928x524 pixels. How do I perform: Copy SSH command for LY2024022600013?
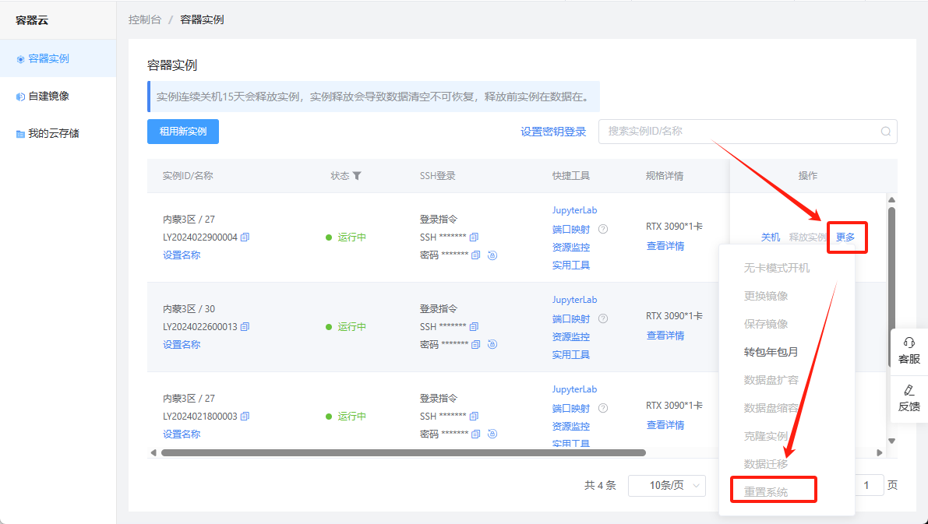[474, 326]
